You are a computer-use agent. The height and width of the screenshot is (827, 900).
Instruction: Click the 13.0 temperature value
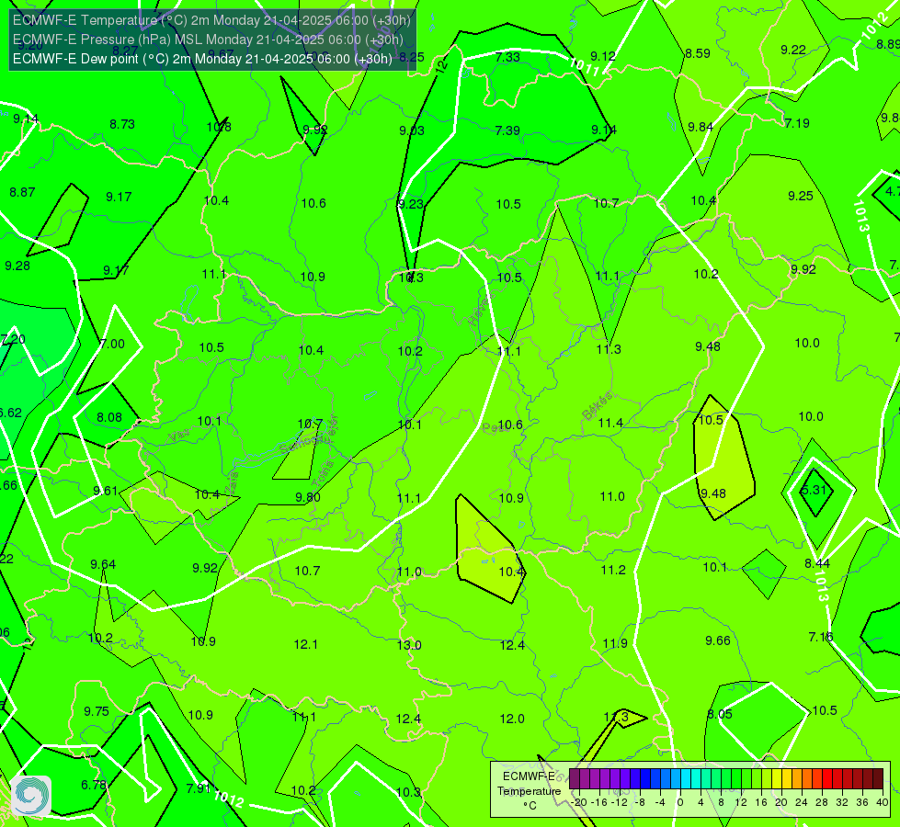tap(409, 645)
